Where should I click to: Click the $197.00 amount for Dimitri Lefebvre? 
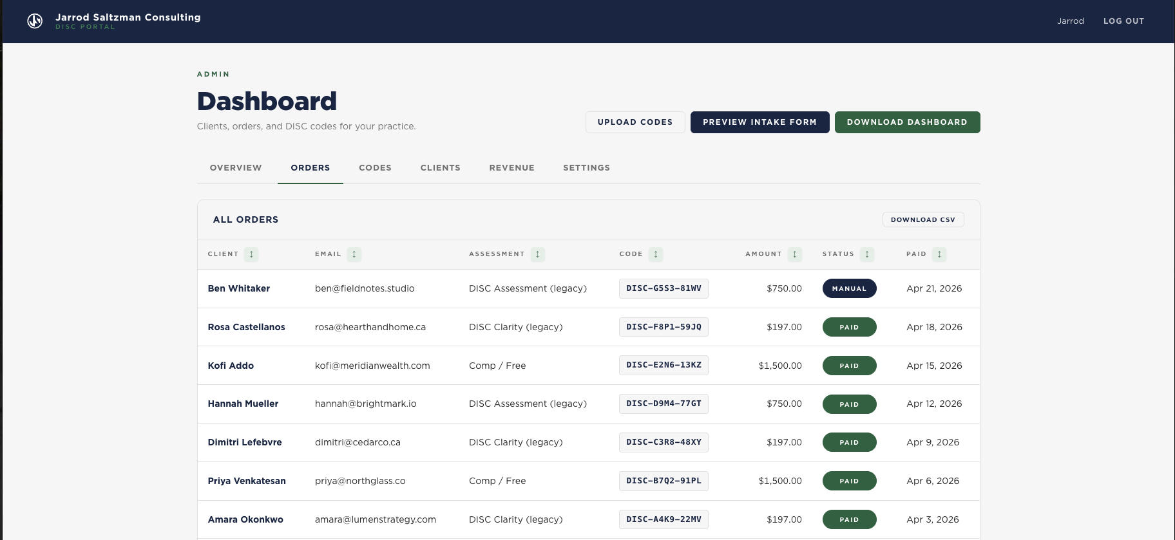click(784, 442)
